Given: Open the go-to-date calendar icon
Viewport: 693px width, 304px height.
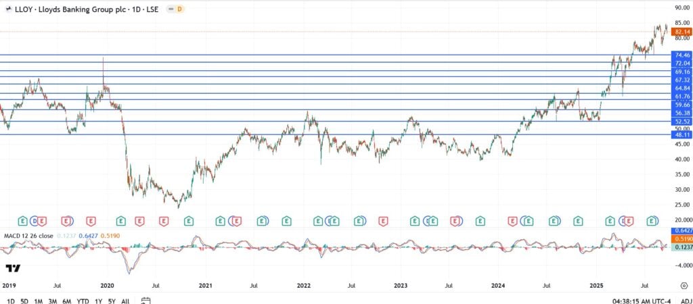Looking at the screenshot, I should pyautogui.click(x=146, y=301).
